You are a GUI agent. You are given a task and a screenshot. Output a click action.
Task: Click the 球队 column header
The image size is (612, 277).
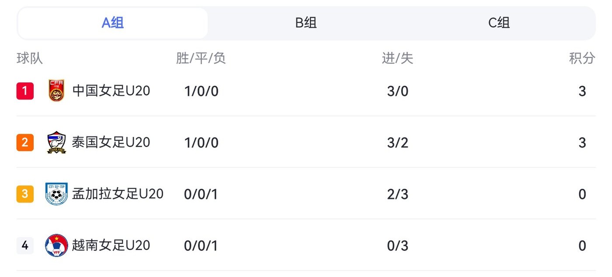point(30,58)
